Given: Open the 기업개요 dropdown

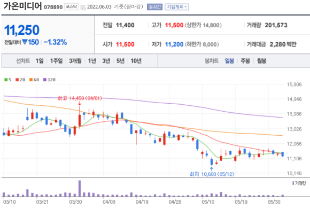Looking at the screenshot, I should (177, 7).
